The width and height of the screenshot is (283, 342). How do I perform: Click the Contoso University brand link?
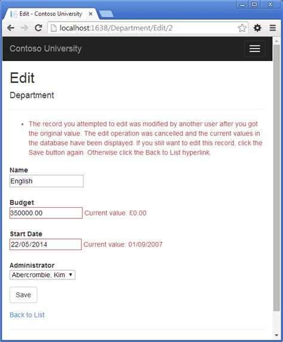tap(45, 48)
